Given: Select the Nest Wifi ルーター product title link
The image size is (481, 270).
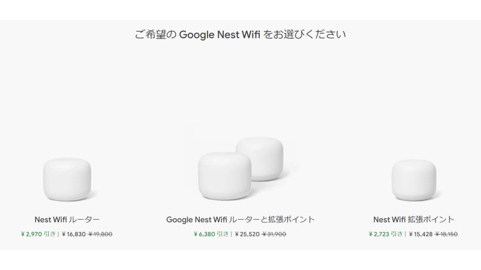Looking at the screenshot, I should (x=67, y=219).
